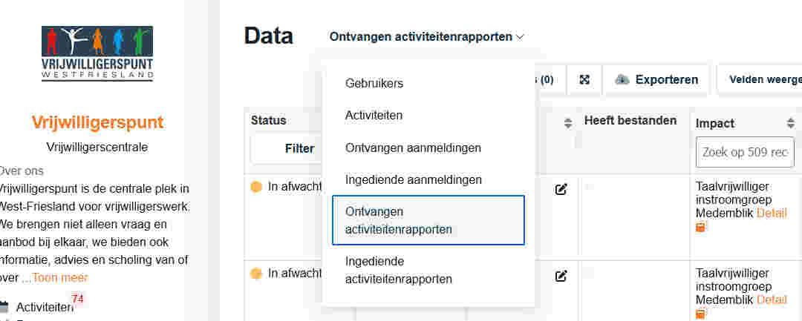Click the Exporteren cloud download icon
The height and width of the screenshot is (321, 802).
(622, 79)
